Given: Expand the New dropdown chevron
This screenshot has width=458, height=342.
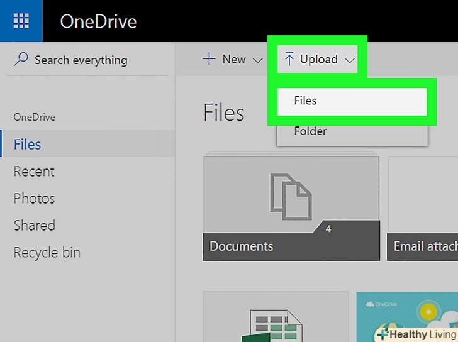Looking at the screenshot, I should coord(257,60).
